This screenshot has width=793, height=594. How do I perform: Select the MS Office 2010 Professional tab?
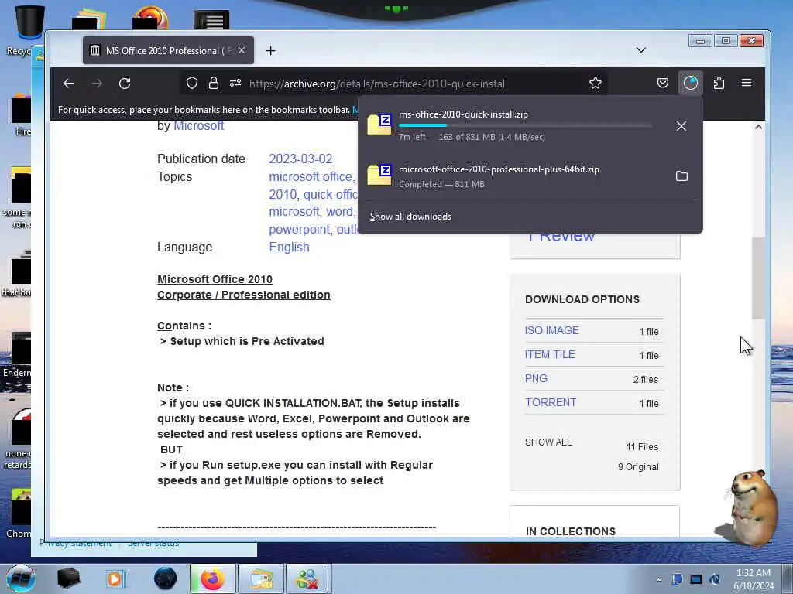point(168,50)
